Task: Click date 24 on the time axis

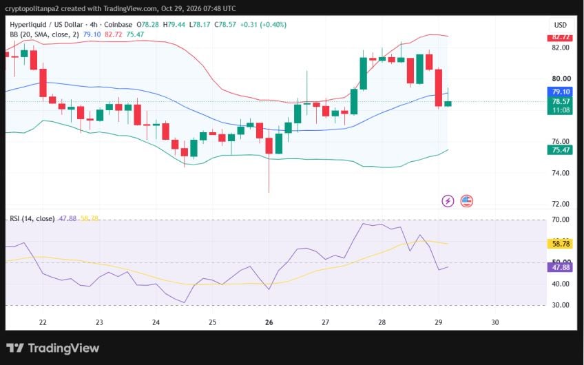Action: pyautogui.click(x=156, y=322)
